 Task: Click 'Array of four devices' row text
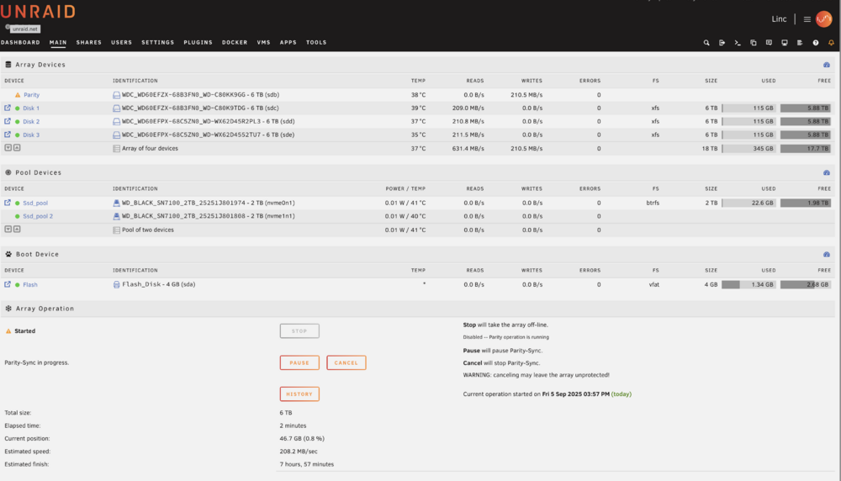(x=150, y=149)
